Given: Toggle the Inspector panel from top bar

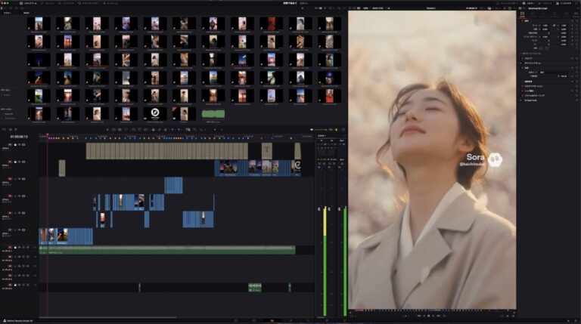Looking at the screenshot, I should coord(564,3).
